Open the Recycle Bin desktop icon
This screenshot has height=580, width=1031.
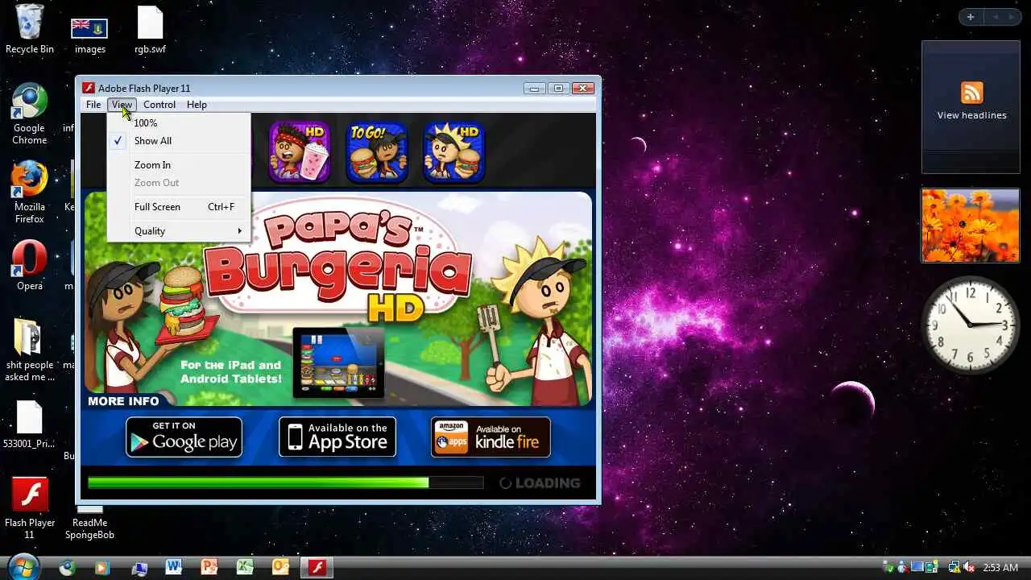click(30, 28)
